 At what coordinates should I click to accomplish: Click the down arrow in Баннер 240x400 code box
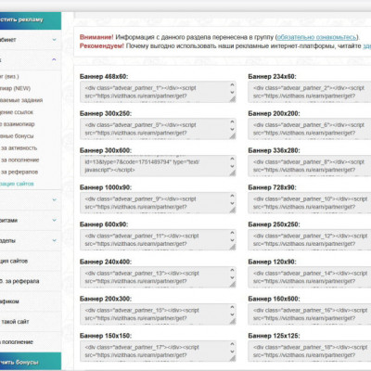point(232,277)
